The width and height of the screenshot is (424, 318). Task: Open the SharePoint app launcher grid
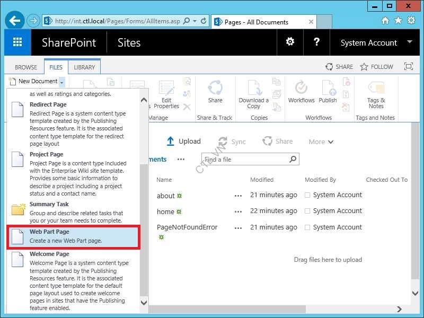point(17,42)
